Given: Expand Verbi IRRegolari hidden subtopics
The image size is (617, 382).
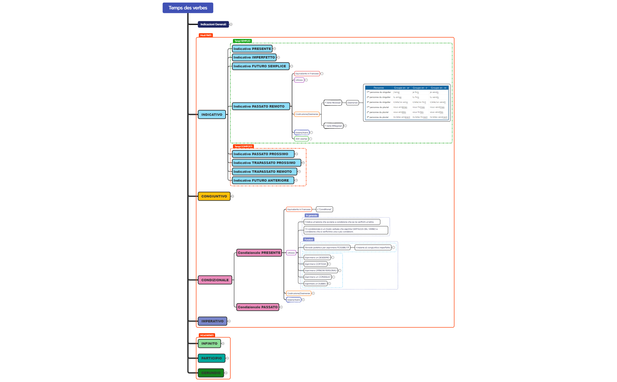Looking at the screenshot, I should coord(345,126).
